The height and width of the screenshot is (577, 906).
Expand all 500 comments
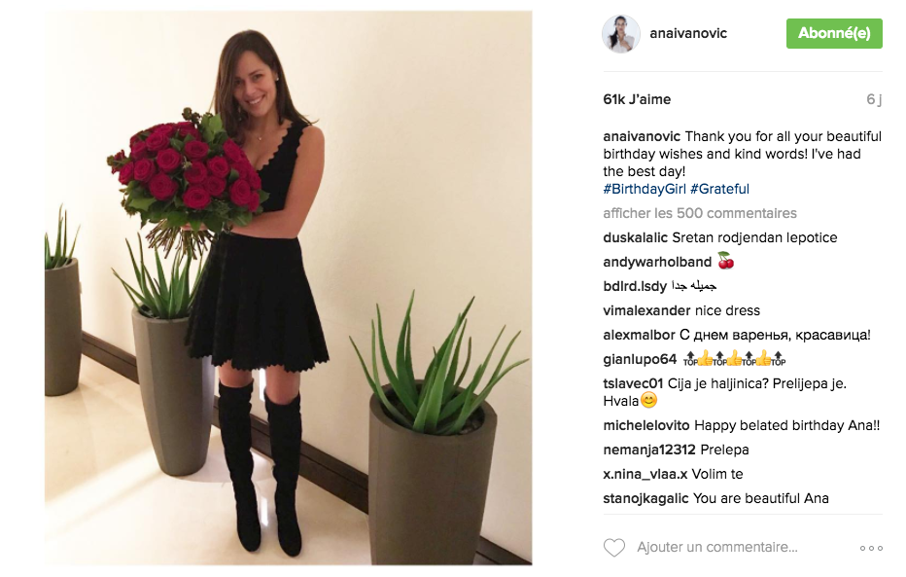tap(700, 213)
